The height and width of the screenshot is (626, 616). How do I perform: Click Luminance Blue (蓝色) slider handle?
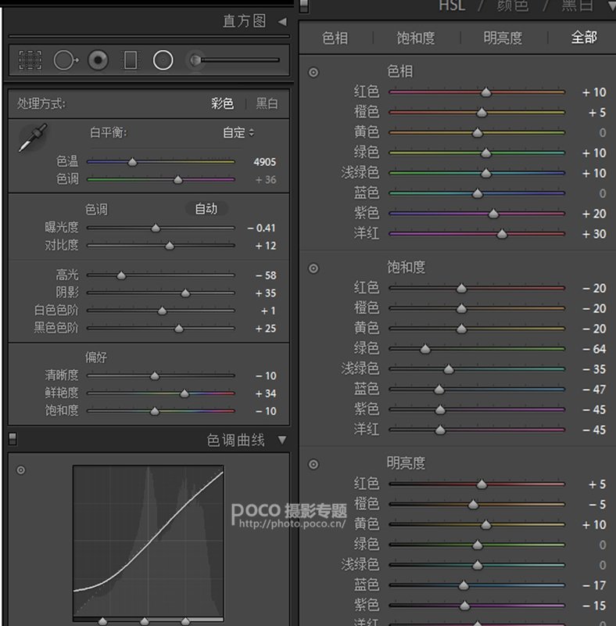464,585
